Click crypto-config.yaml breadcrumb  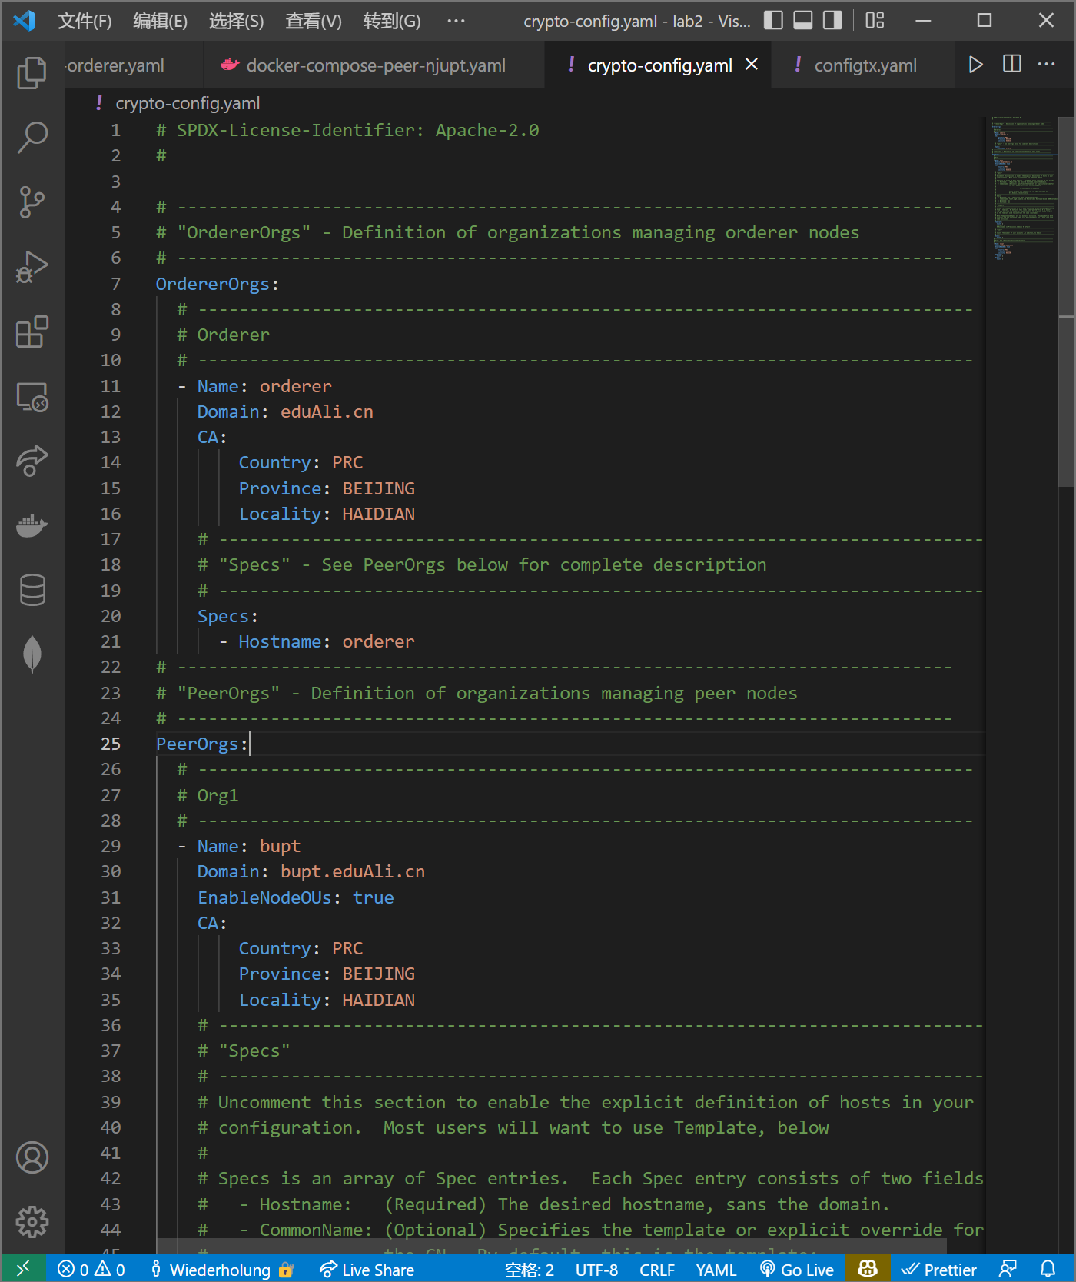click(188, 103)
